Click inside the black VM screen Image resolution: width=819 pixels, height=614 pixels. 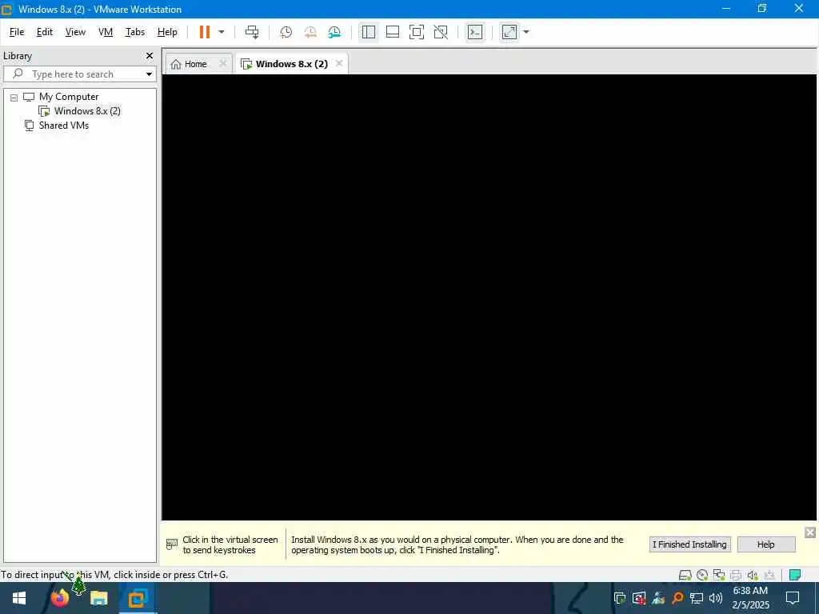point(489,297)
